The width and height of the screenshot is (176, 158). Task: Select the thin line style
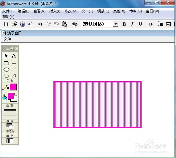pyautogui.click(x=10, y=116)
